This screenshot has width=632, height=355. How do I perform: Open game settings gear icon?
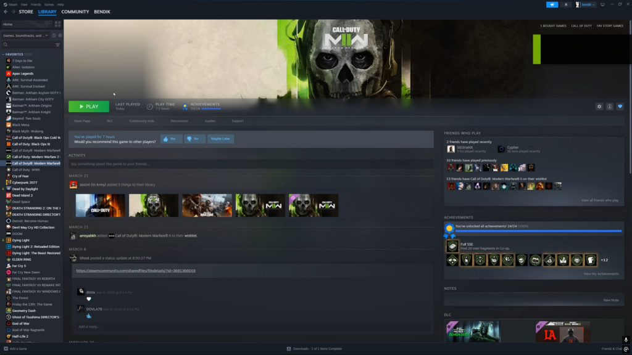coord(599,107)
